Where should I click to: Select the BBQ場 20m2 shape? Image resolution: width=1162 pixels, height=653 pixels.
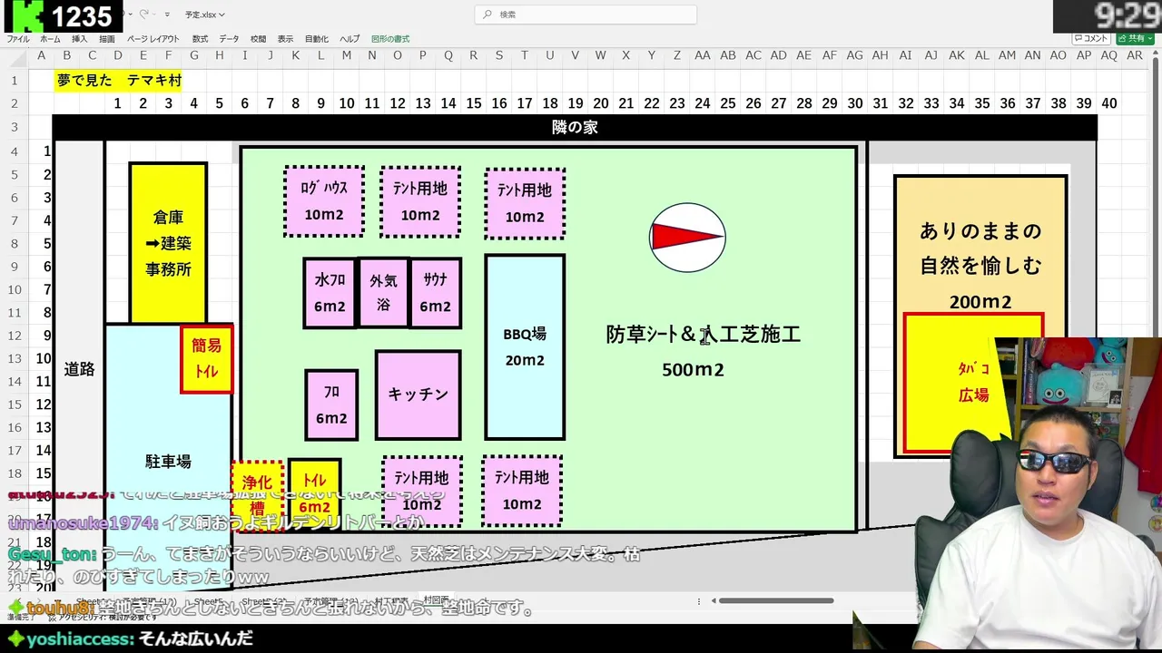[x=525, y=346]
